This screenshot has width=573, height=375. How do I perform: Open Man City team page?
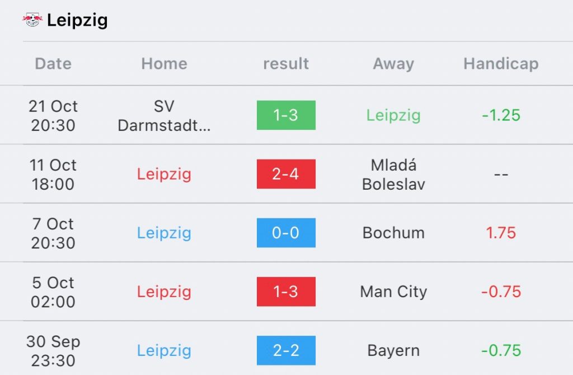tap(393, 292)
